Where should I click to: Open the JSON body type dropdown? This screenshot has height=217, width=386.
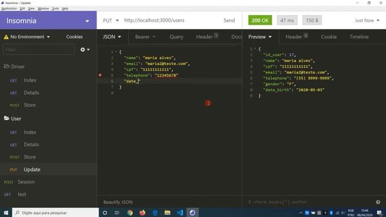[112, 37]
